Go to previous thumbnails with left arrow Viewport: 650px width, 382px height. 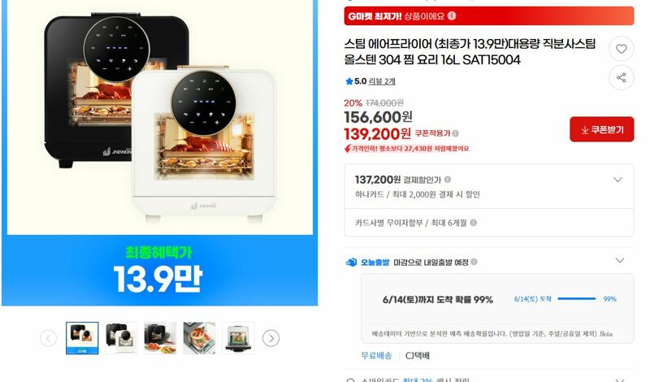tap(49, 338)
